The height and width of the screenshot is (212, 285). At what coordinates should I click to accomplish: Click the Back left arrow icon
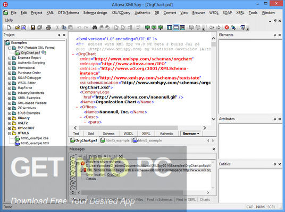211,28
